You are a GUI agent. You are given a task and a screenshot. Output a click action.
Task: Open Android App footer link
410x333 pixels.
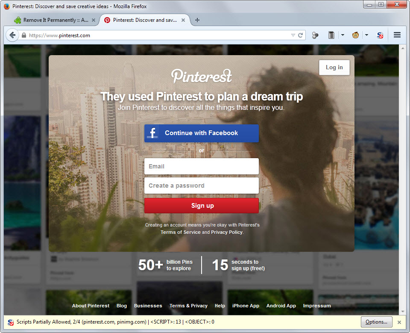click(x=281, y=306)
